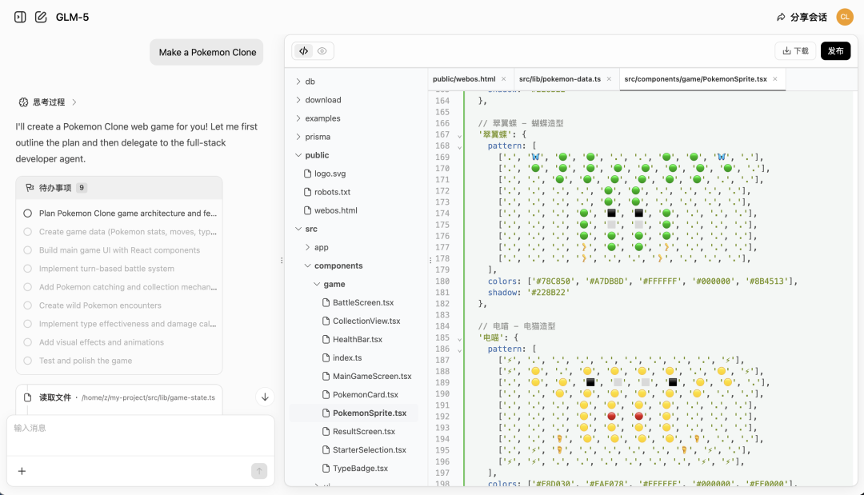Switch to code view toggle
864x495 pixels.
tap(303, 51)
